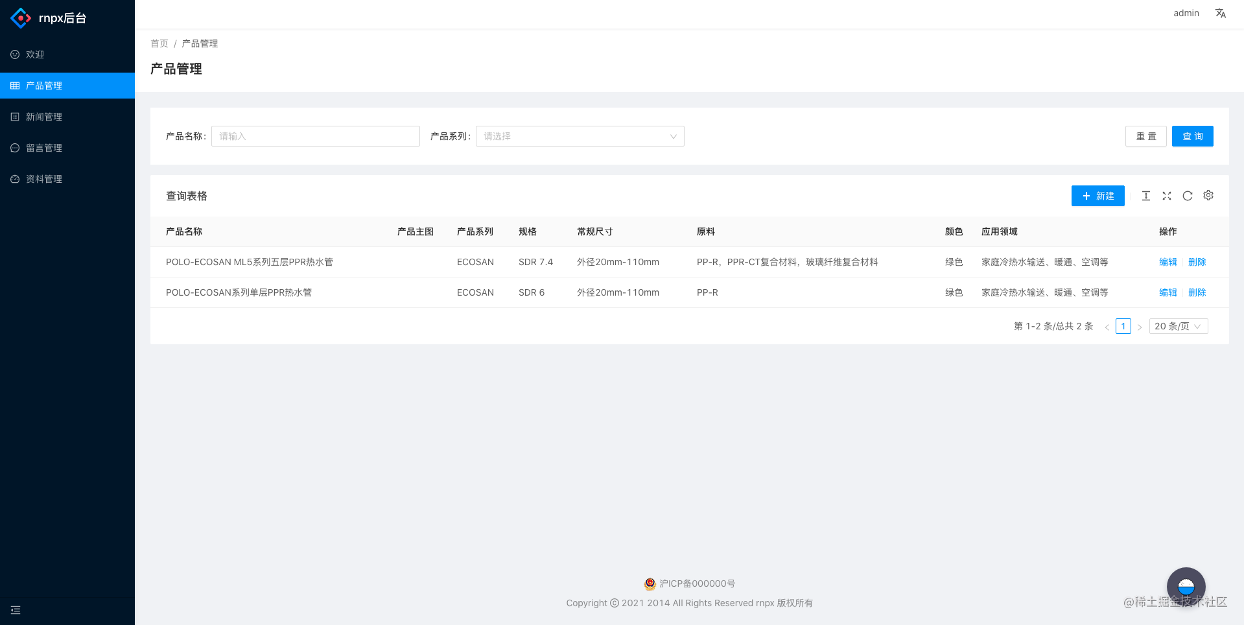Screen dimensions: 1244x625
Task: Open the language switcher icon
Action: click(x=1221, y=13)
